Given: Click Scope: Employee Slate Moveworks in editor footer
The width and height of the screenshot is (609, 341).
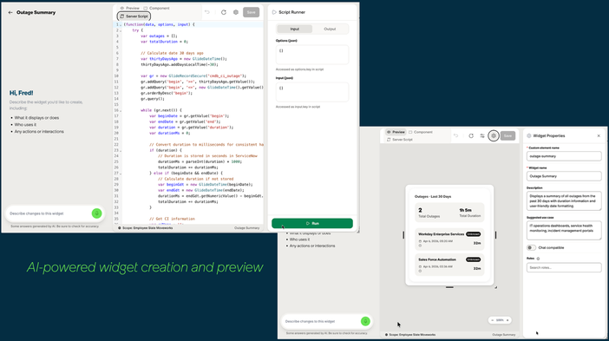Looking at the screenshot, I should point(145,228).
